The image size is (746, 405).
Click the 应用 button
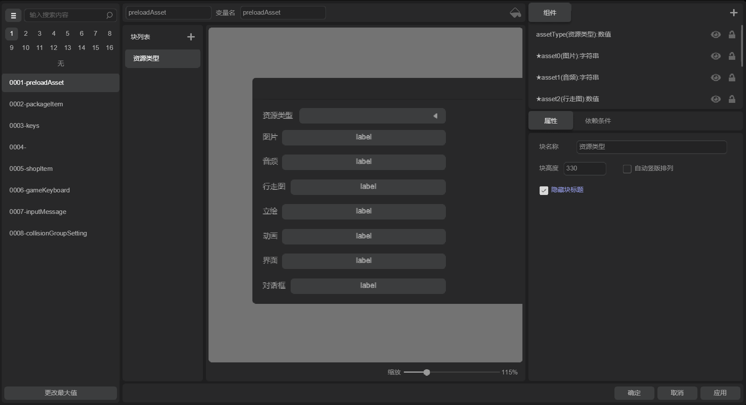tap(720, 393)
